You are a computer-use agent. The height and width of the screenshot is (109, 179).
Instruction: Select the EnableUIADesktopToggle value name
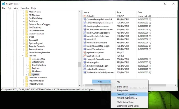[98, 46]
